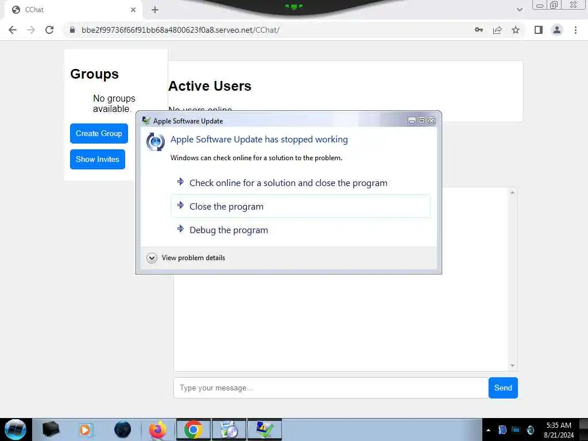Screen dimensions: 588x441
Task: Open the saved passwords key icon
Action: [479, 30]
